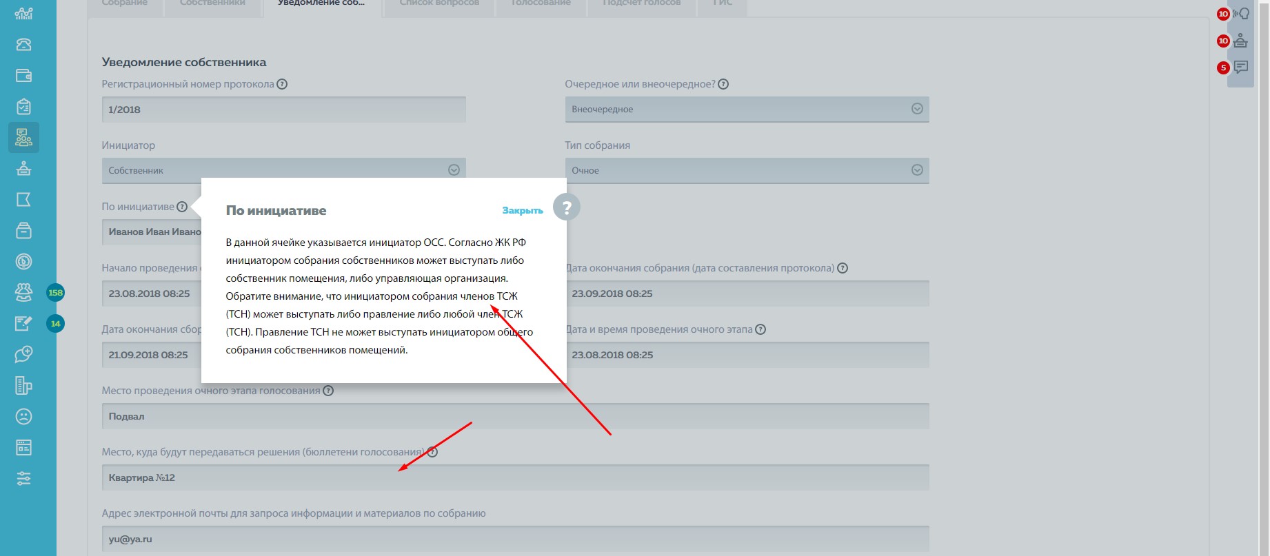The width and height of the screenshot is (1270, 556).
Task: Open the reception desk icon at top right
Action: (1241, 41)
